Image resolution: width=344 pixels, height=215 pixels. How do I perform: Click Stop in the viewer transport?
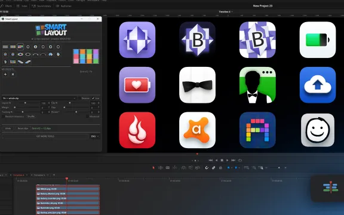[222, 160]
